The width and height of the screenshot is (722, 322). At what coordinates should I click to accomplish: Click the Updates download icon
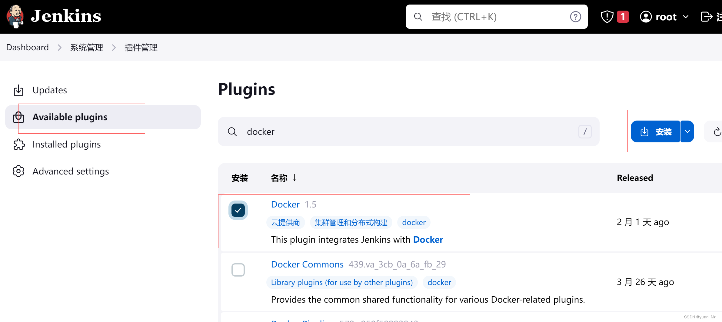tap(18, 90)
